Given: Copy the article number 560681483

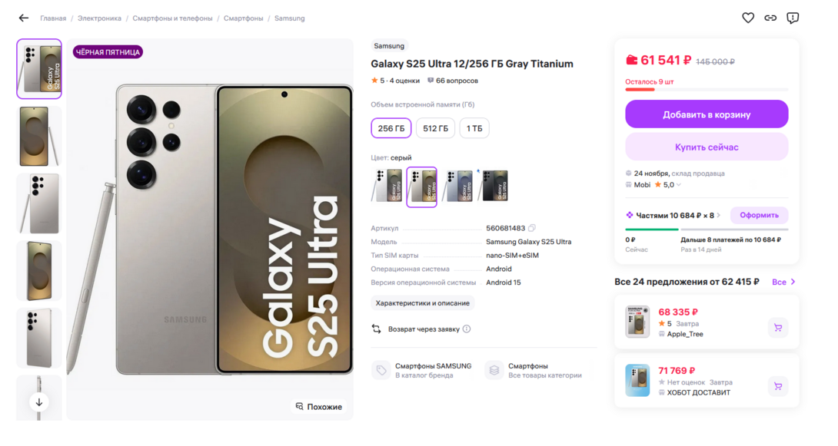Looking at the screenshot, I should click(x=530, y=227).
